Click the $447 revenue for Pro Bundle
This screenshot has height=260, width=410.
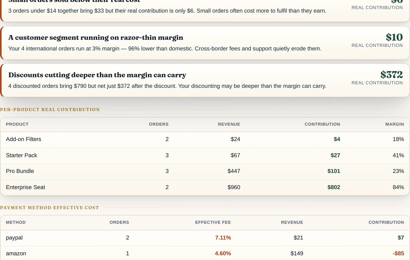pyautogui.click(x=234, y=171)
